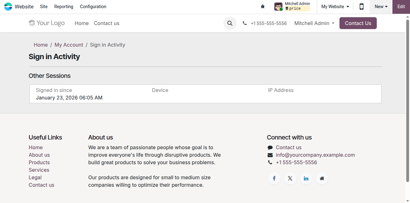Viewport: 410px width, 203px height.
Task: Click 'About us' footer heading
Action: click(x=101, y=137)
